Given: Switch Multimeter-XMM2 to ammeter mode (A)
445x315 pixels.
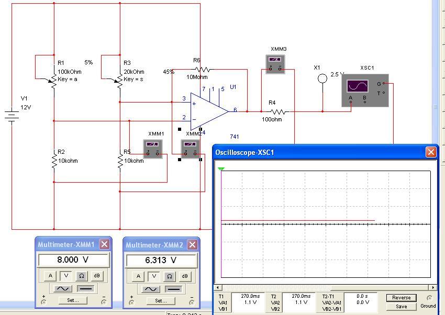Looking at the screenshot, I should tap(139, 276).
